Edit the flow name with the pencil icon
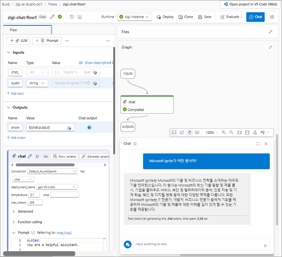 coord(52,17)
